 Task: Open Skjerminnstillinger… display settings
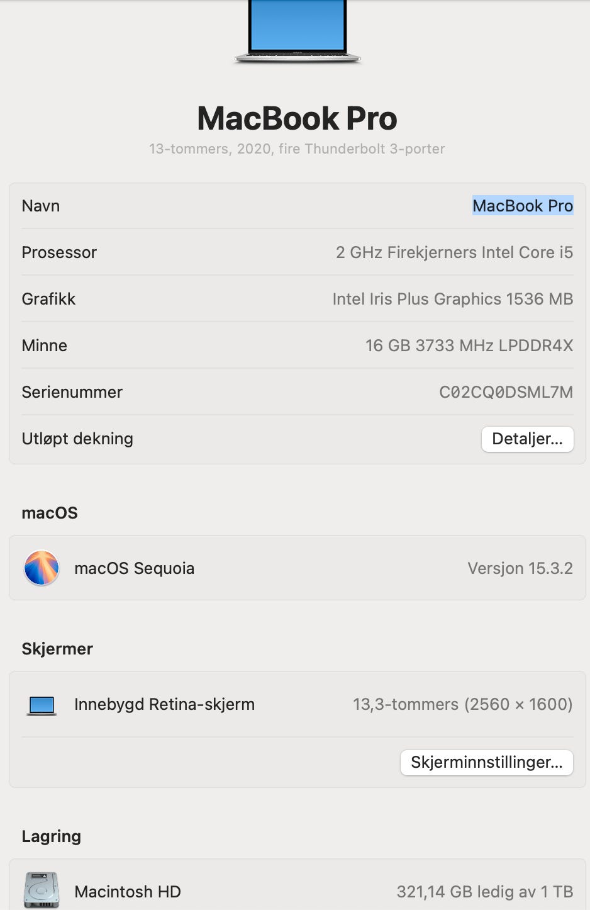(x=486, y=762)
